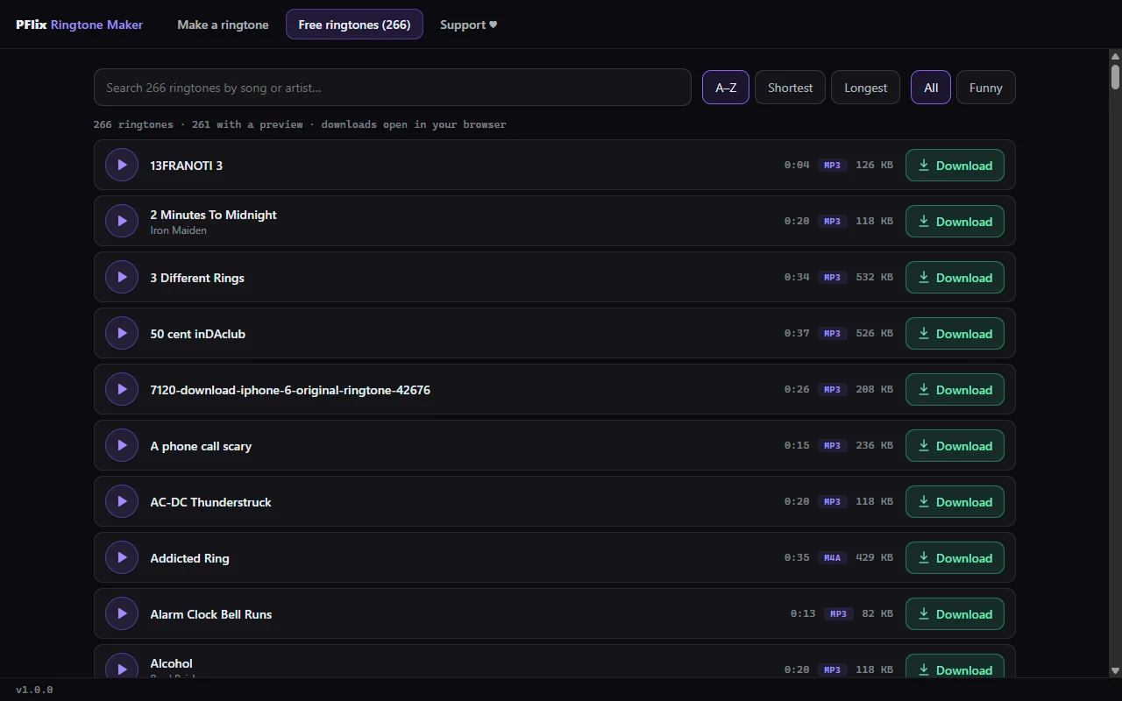
Task: Click the scrollbar down arrow
Action: pyautogui.click(x=1115, y=671)
